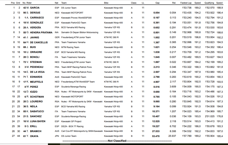Viewport: 228px width, 145px height.
Task: Select rider name U. ORRADRE
Action: (34, 52)
